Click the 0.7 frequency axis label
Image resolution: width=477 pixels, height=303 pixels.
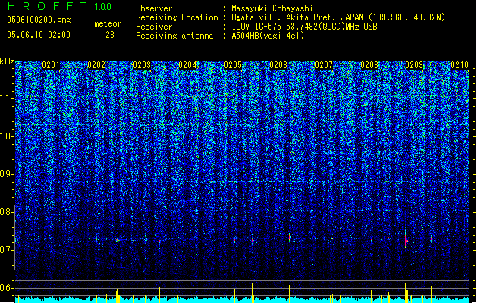tap(6, 250)
